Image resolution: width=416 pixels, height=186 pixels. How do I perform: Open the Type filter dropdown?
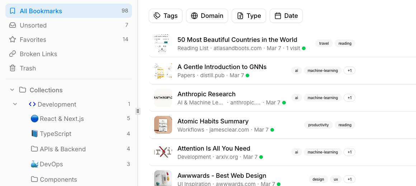[249, 16]
